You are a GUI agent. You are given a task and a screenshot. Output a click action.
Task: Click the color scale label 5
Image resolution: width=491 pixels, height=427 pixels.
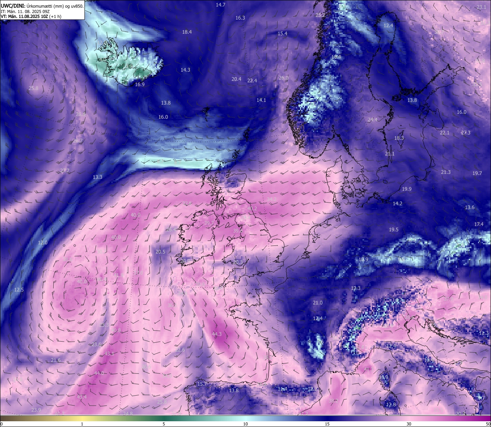pyautogui.click(x=164, y=424)
